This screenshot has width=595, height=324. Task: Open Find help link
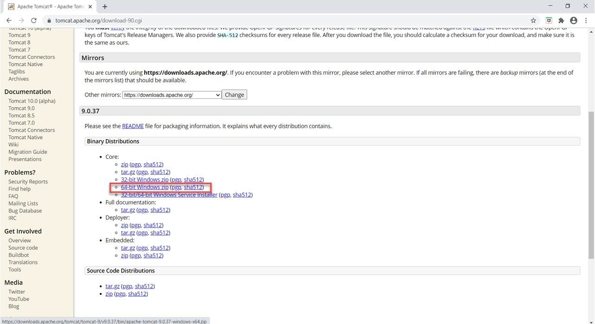coord(19,189)
